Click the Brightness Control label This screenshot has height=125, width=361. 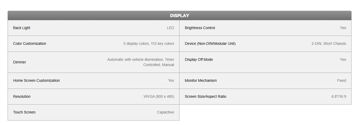pyautogui.click(x=200, y=28)
